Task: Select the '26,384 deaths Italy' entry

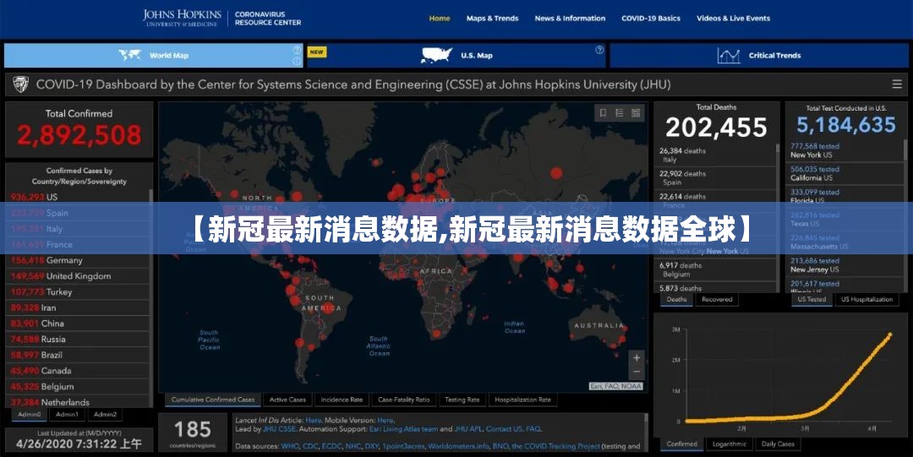Action: [x=717, y=155]
